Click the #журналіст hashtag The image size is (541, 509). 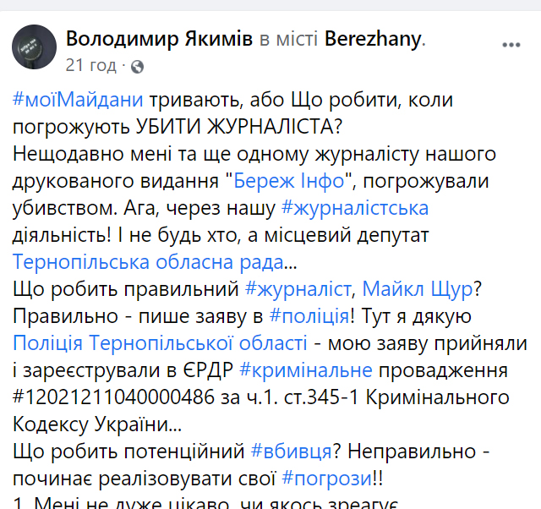tap(298, 289)
